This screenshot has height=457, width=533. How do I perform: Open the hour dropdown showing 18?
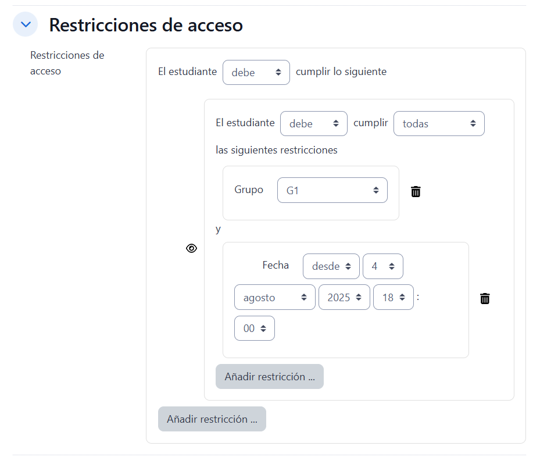pyautogui.click(x=393, y=297)
